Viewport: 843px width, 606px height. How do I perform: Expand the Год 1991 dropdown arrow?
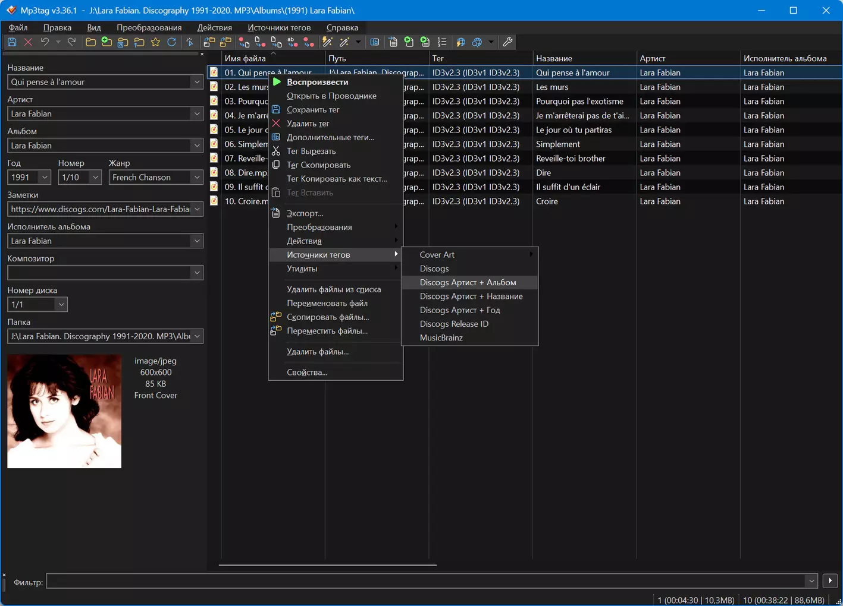45,177
